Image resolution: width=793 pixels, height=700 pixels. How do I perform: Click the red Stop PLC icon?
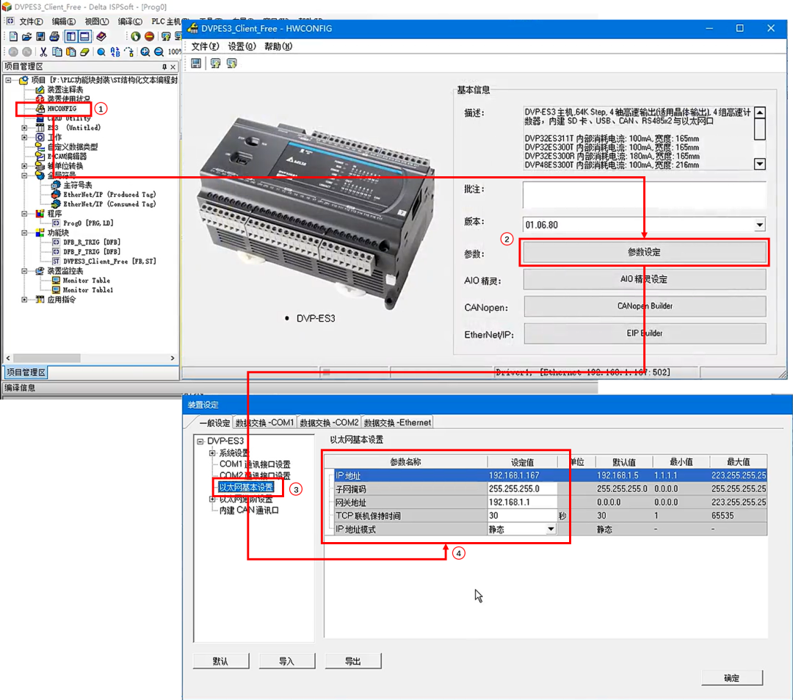[149, 37]
